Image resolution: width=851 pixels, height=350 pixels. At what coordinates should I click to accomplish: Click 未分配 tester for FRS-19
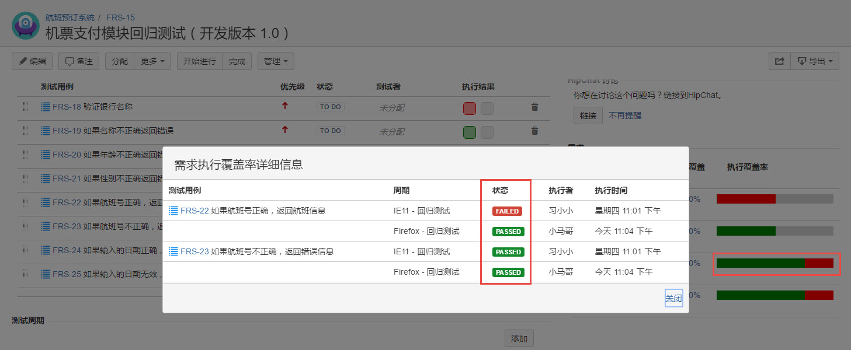point(392,132)
